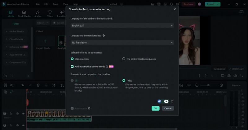248x130 pixels.
Task: Click the Auto-match info icon
Action: pos(89,108)
